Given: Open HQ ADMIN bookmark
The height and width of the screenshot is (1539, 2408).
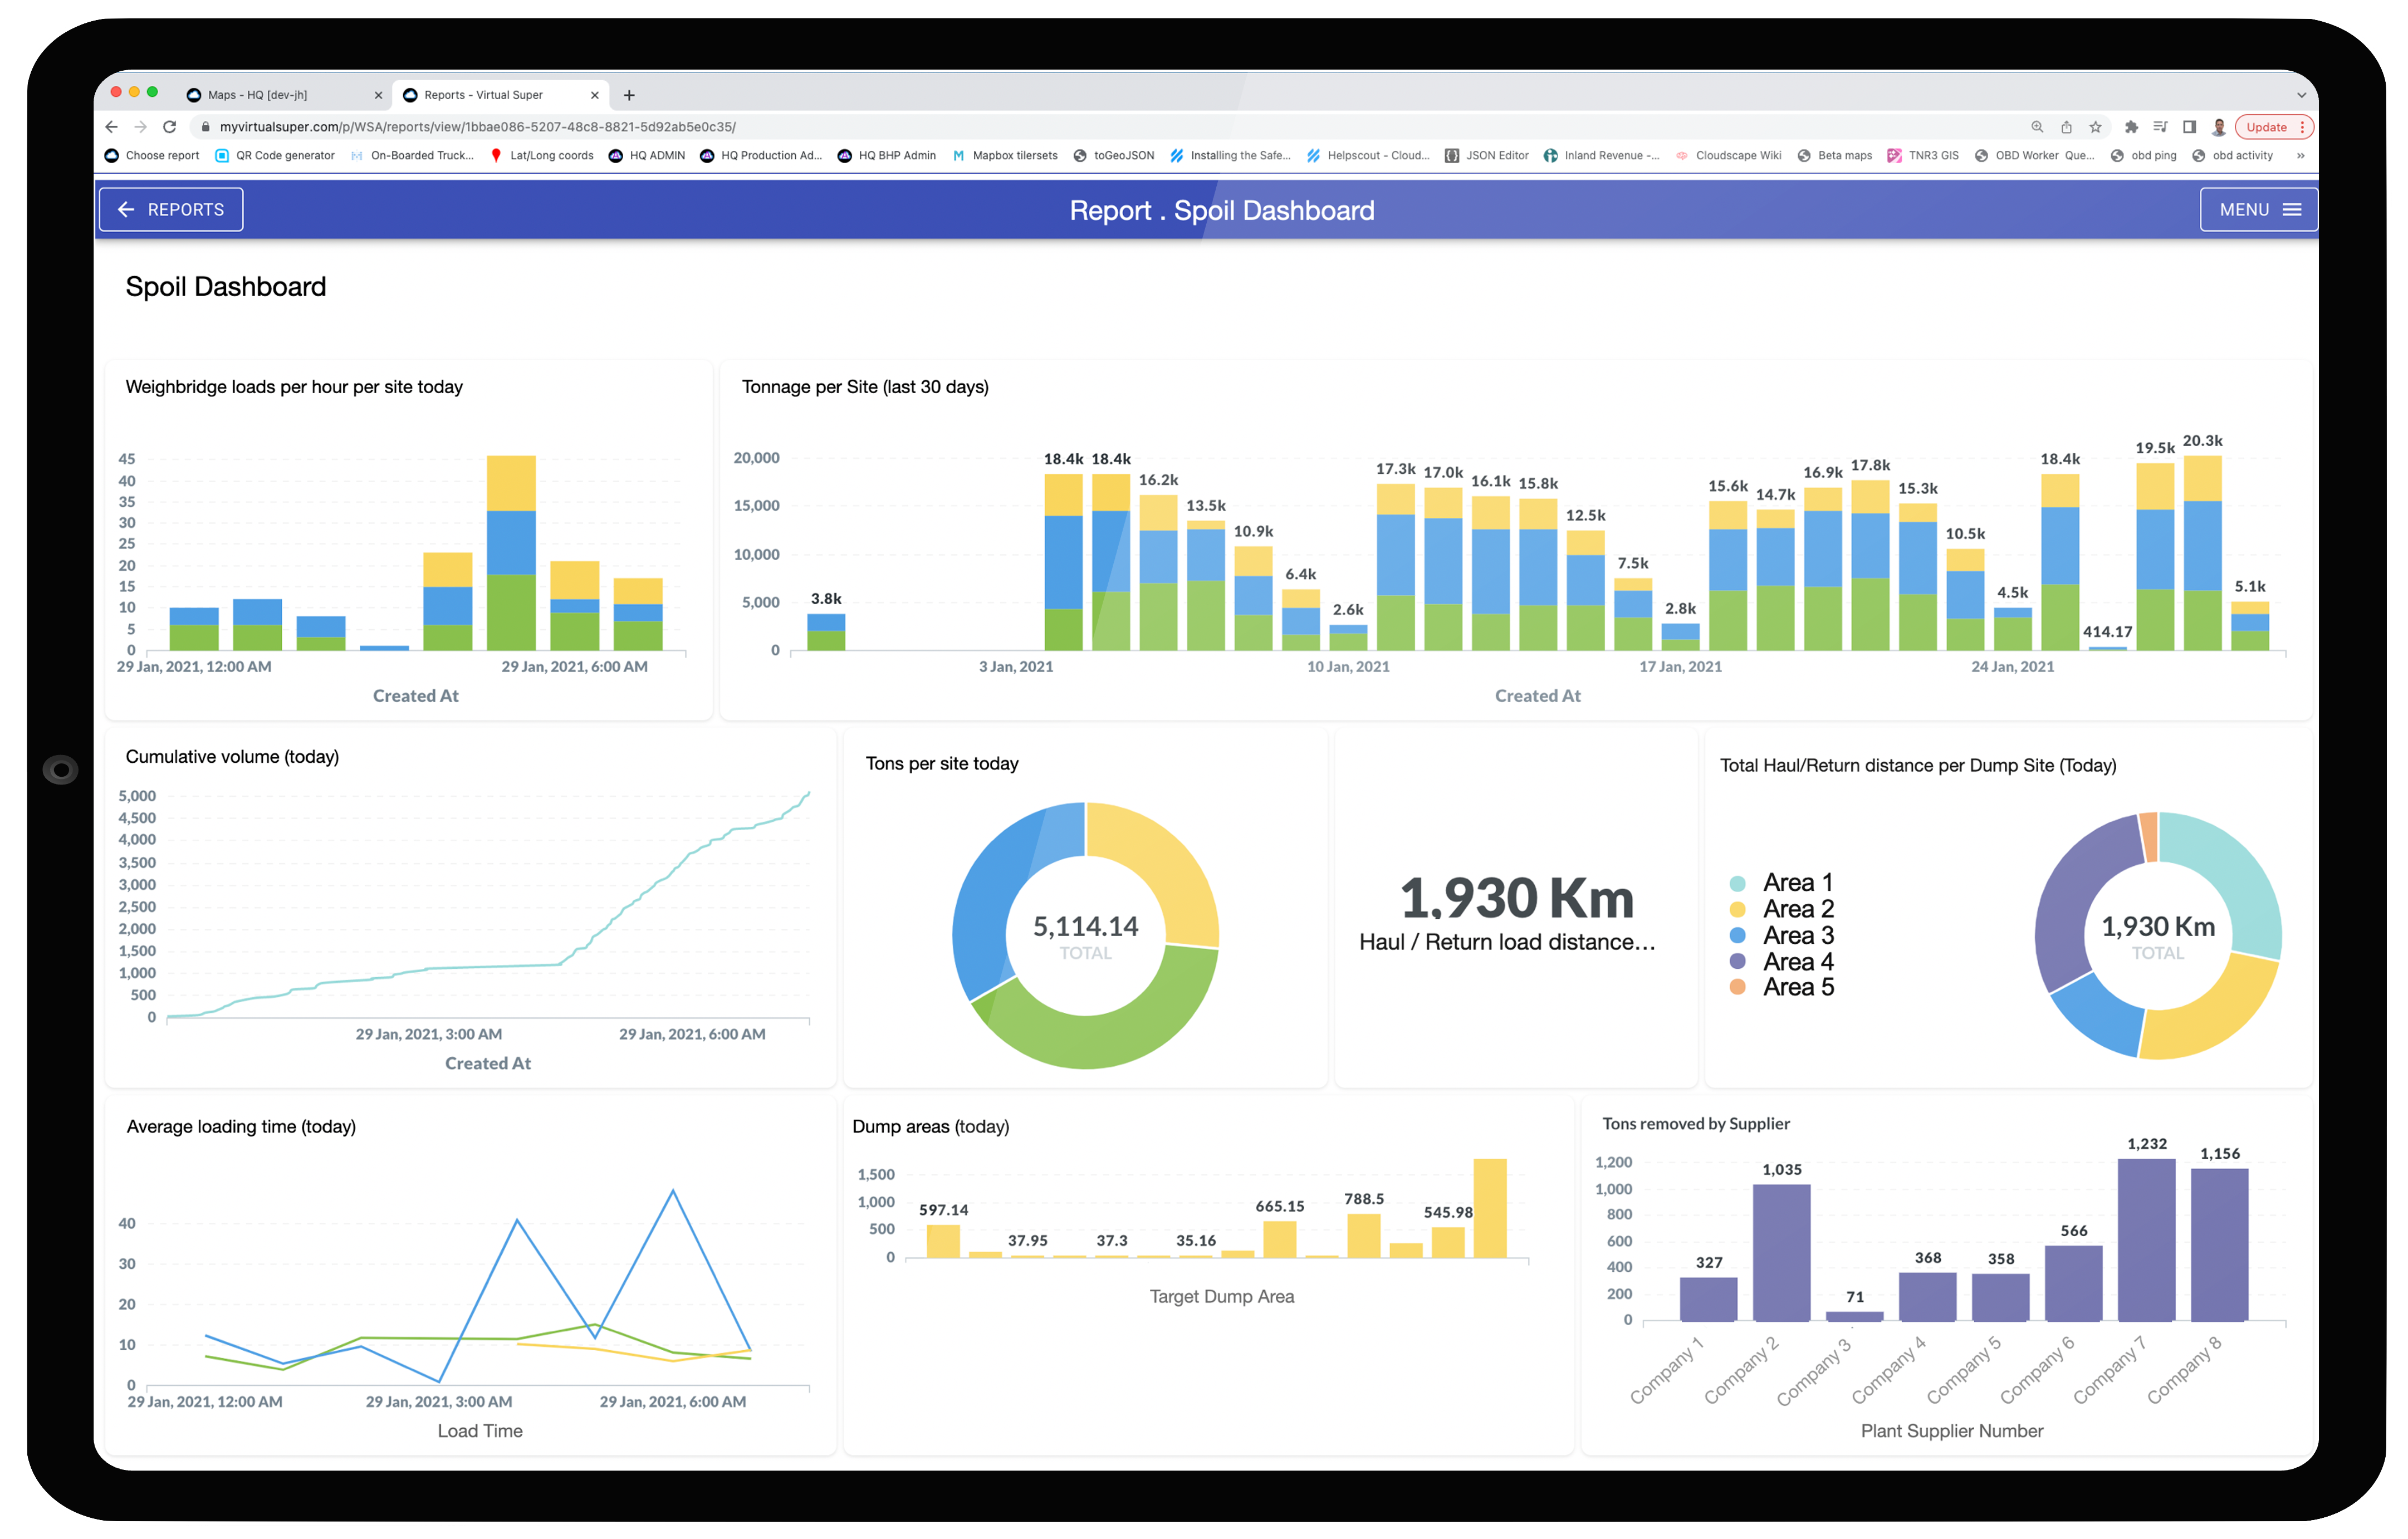Looking at the screenshot, I should click(647, 156).
